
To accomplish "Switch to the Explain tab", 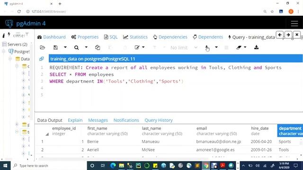I will (75, 120).
